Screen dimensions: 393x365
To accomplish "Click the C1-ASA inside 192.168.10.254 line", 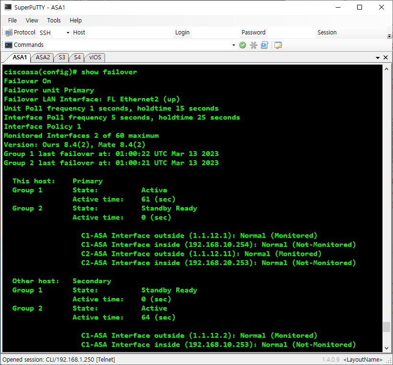I will (219, 244).
